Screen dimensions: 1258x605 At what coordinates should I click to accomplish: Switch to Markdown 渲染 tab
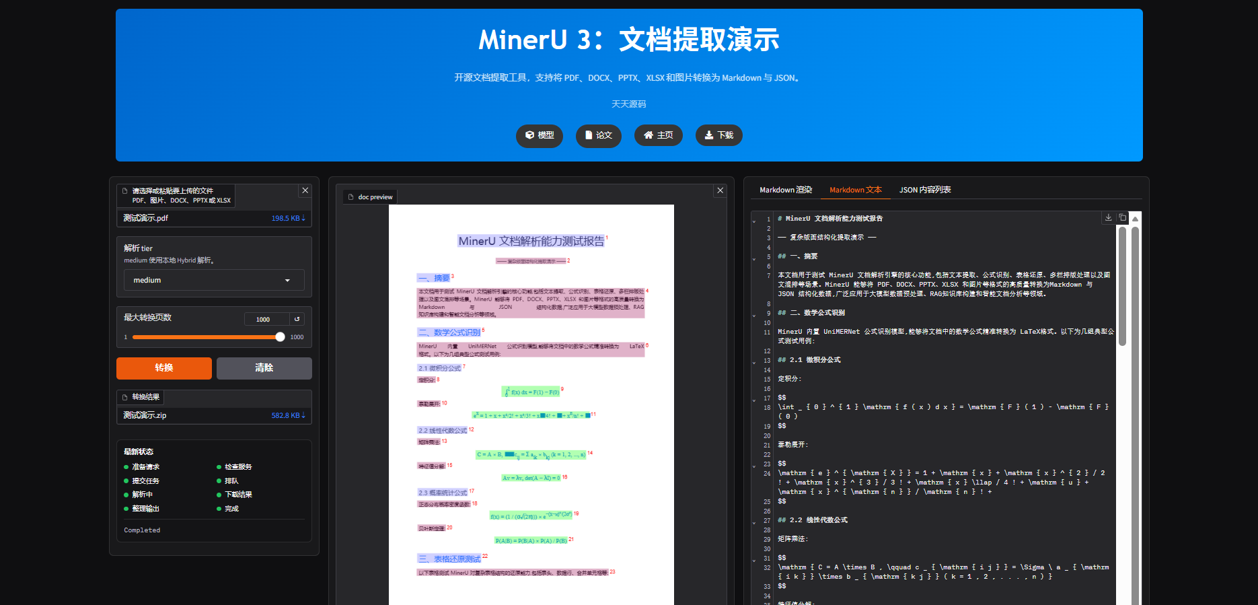point(786,190)
